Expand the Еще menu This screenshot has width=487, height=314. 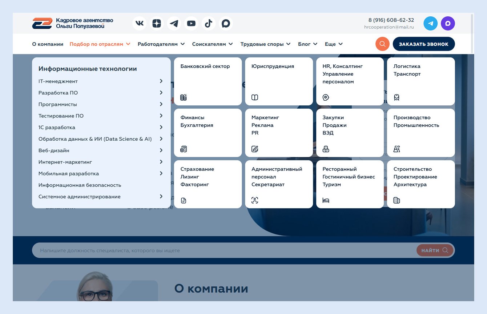[334, 44]
